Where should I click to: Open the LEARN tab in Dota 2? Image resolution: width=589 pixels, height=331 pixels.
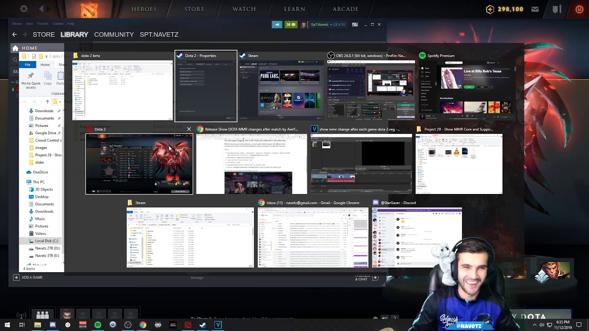[x=294, y=9]
